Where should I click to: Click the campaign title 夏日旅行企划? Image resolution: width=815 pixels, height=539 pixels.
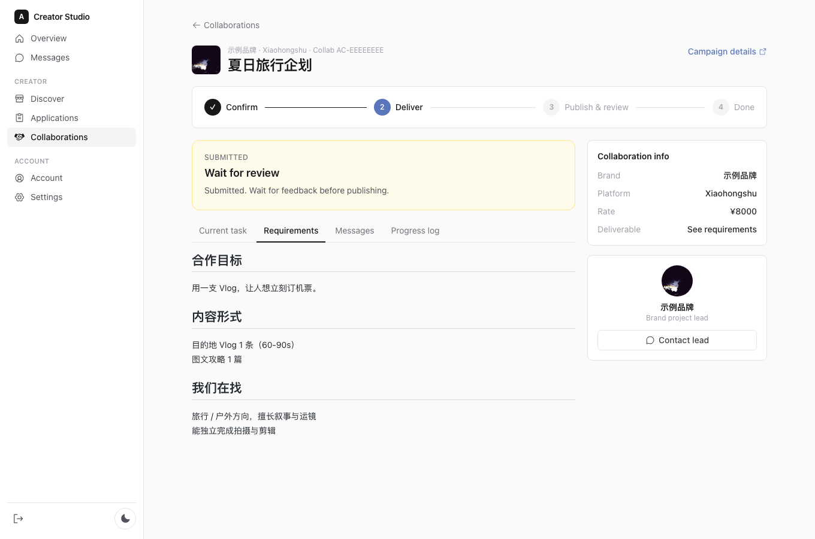(270, 65)
